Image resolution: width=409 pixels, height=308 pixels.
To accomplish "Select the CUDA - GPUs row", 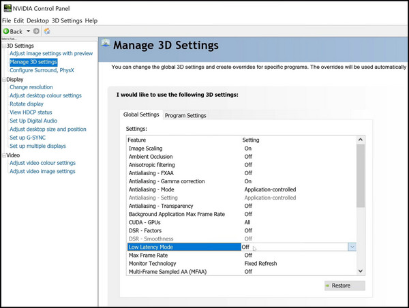I will coord(241,222).
